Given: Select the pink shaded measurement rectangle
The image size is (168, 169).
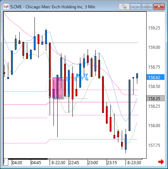Looking at the screenshot, I should coord(58,88).
